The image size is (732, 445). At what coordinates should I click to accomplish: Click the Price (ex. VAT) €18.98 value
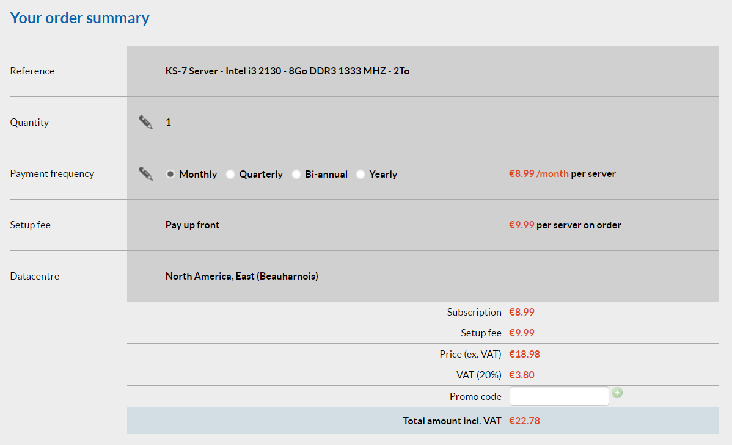524,354
